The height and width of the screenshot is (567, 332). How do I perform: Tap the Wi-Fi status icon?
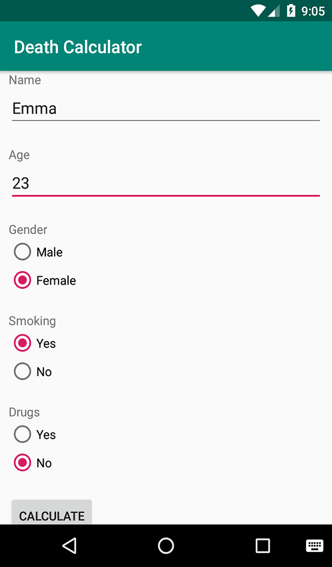(x=258, y=11)
